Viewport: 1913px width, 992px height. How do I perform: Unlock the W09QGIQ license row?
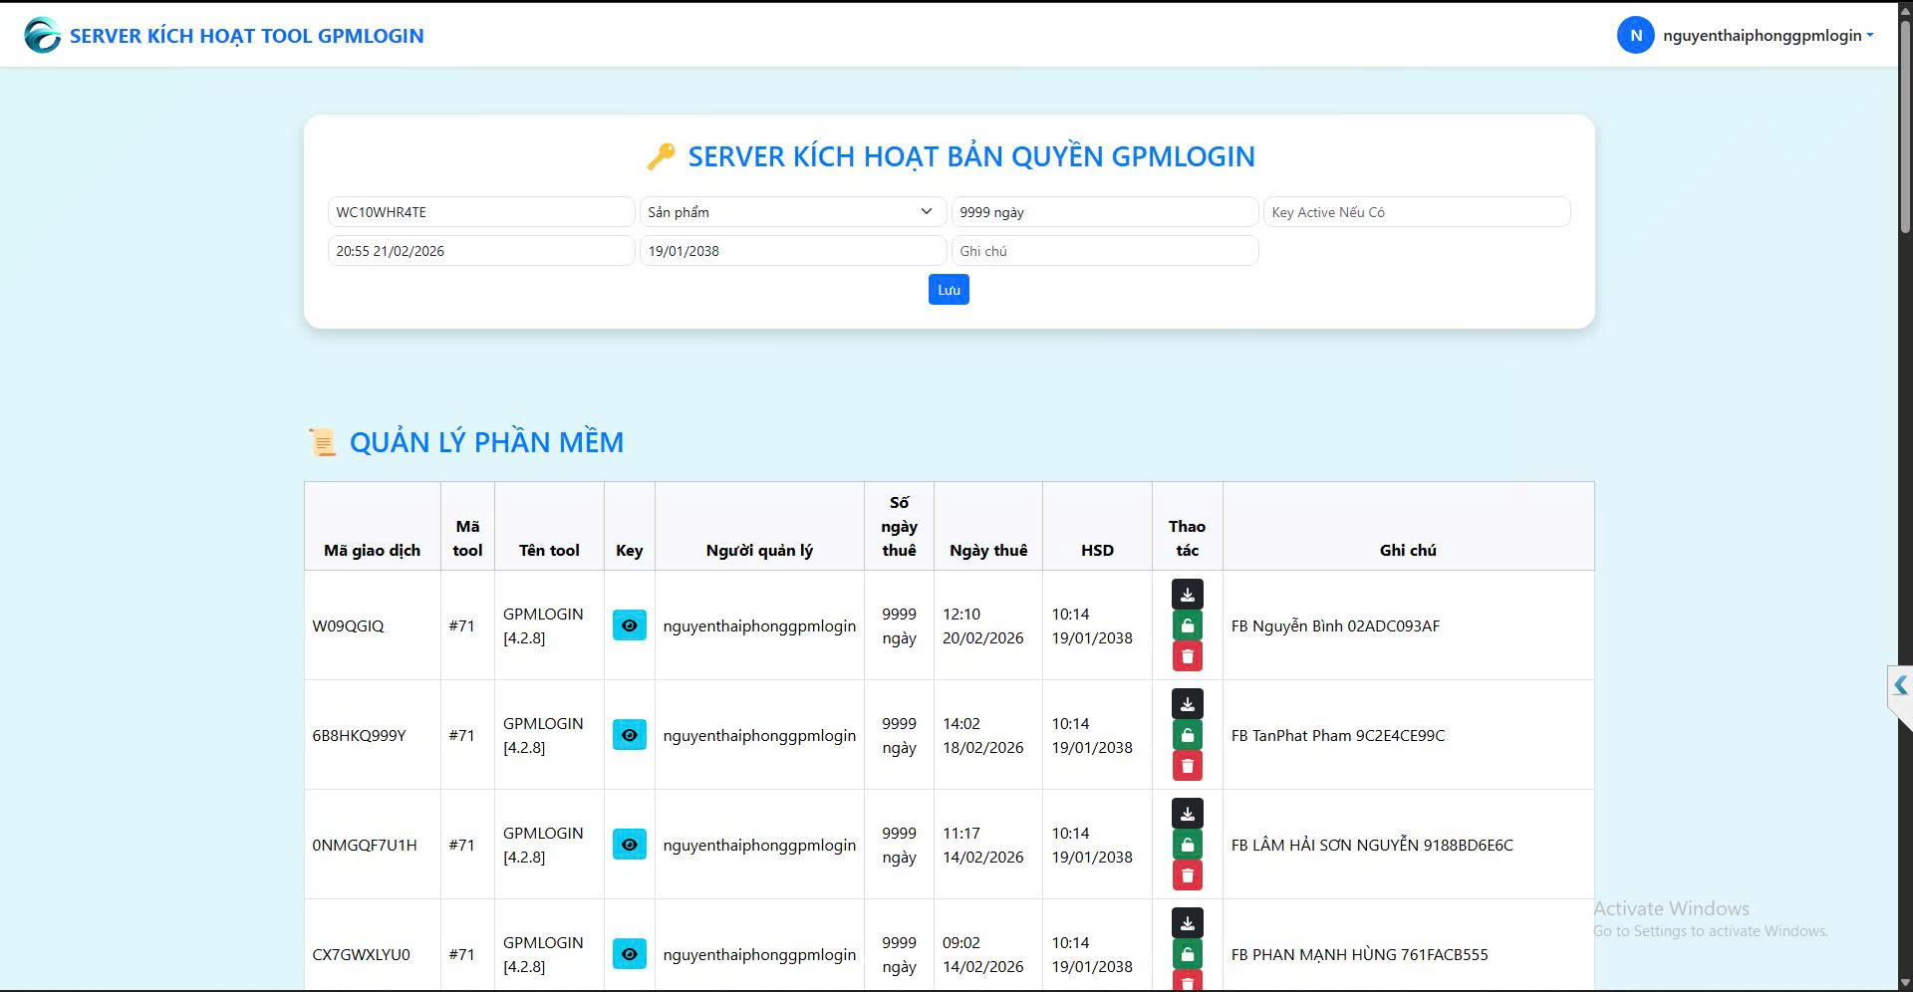pyautogui.click(x=1187, y=625)
